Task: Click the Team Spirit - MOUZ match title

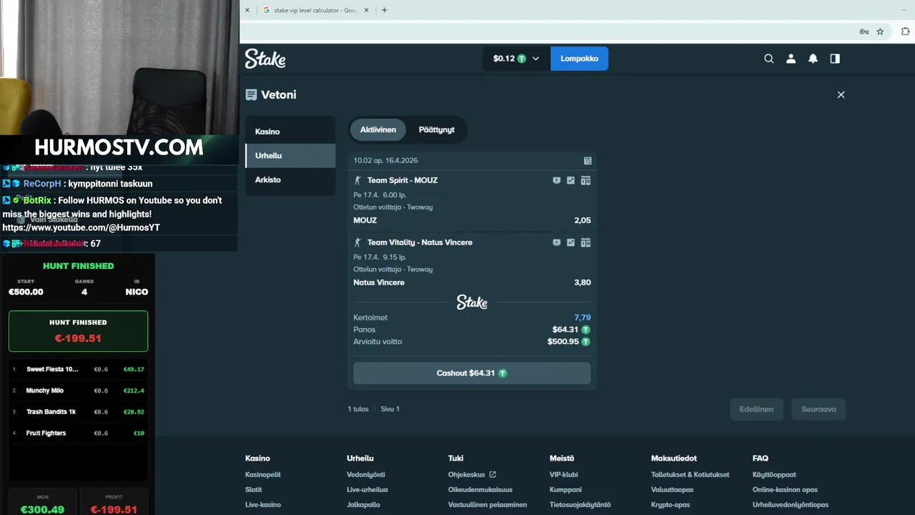Action: pyautogui.click(x=402, y=180)
